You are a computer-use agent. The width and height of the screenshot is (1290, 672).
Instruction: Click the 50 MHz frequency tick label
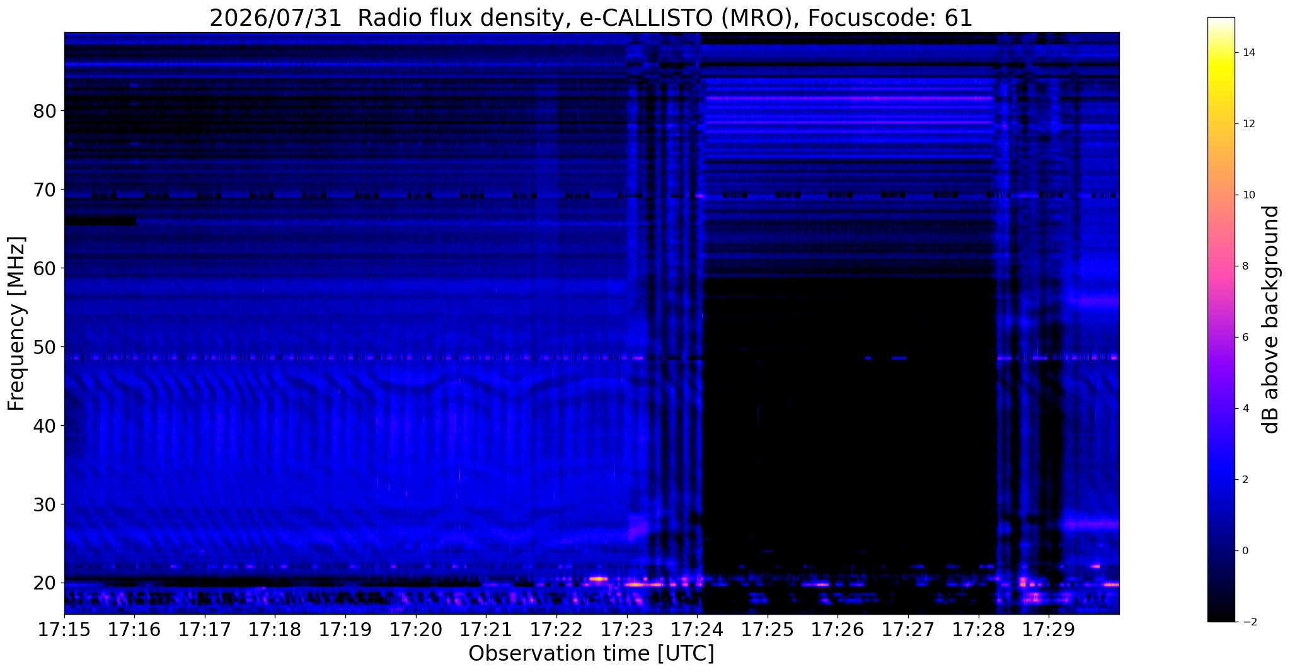tap(45, 347)
